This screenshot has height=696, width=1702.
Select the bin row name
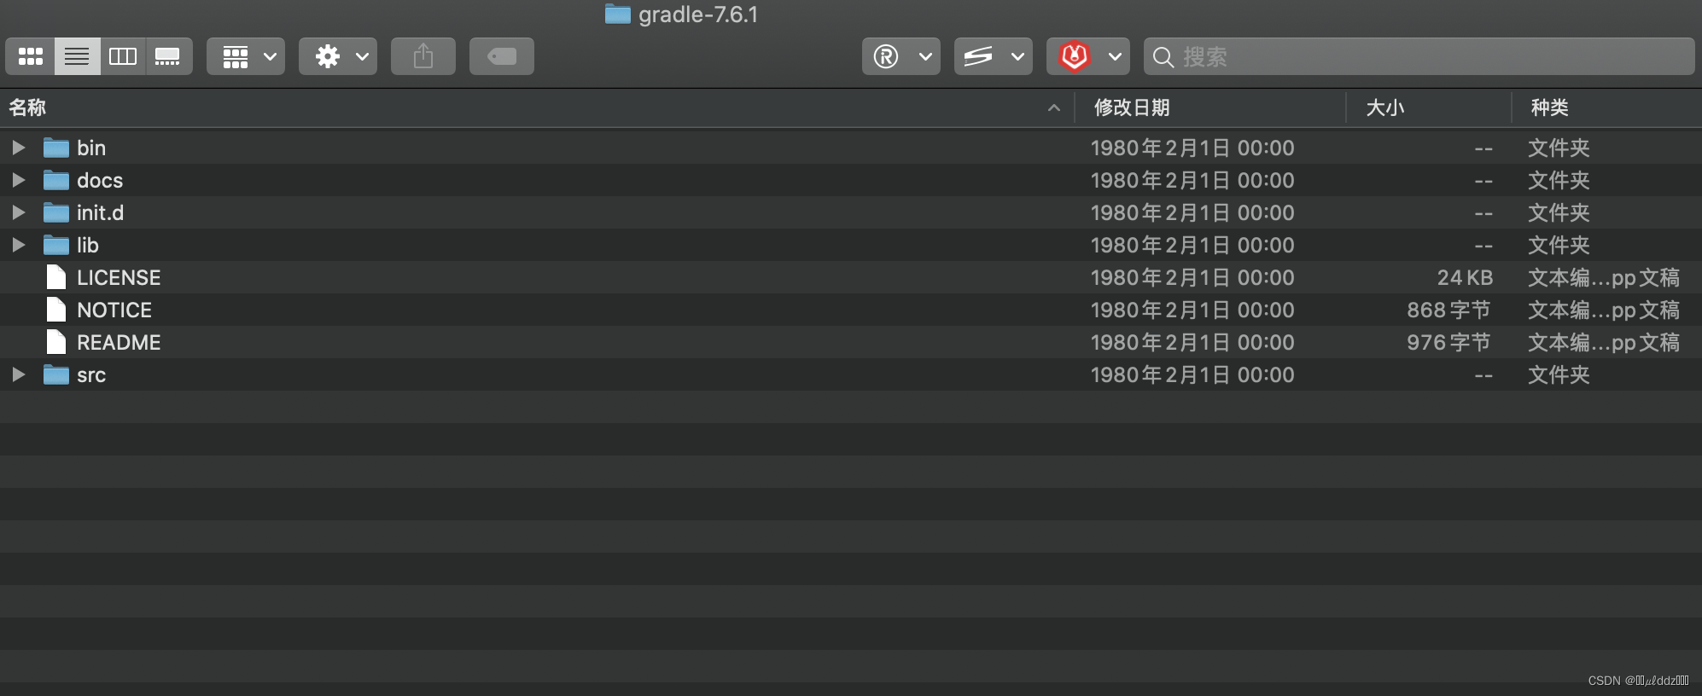[x=91, y=148]
